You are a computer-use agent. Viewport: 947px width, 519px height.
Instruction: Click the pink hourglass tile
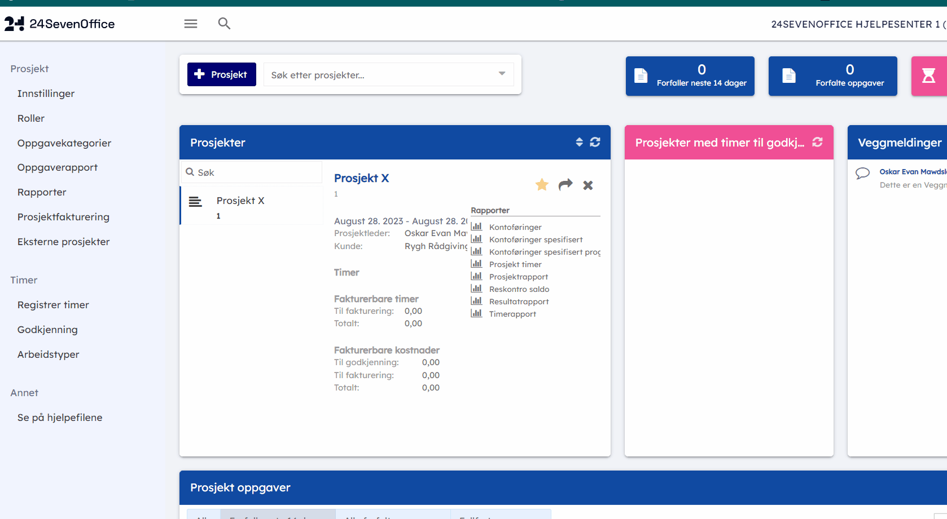(x=928, y=76)
